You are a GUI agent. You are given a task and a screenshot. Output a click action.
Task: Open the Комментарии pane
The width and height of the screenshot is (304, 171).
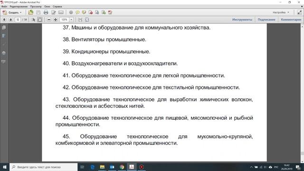tap(291, 19)
